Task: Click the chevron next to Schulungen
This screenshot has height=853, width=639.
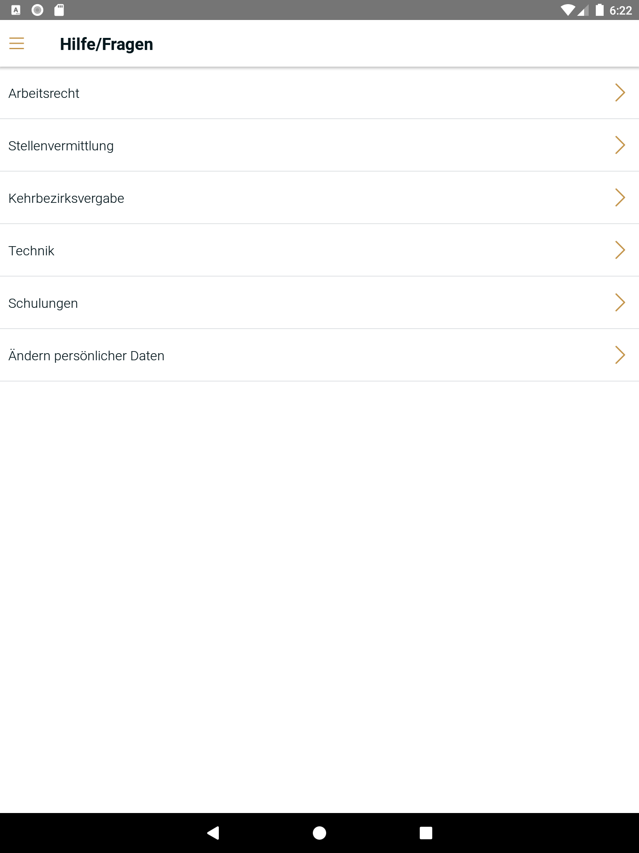Action: 620,302
